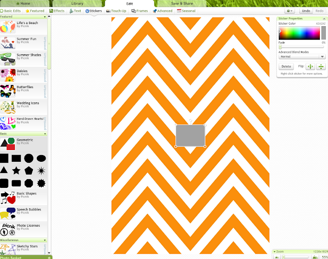Select the triangle sticker shape
The height and width of the screenshot is (259, 328).
(x=4, y=170)
